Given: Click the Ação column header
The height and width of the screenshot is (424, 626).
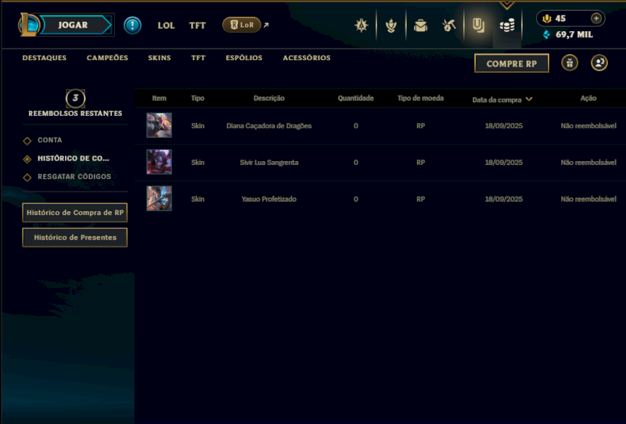Looking at the screenshot, I should [588, 99].
